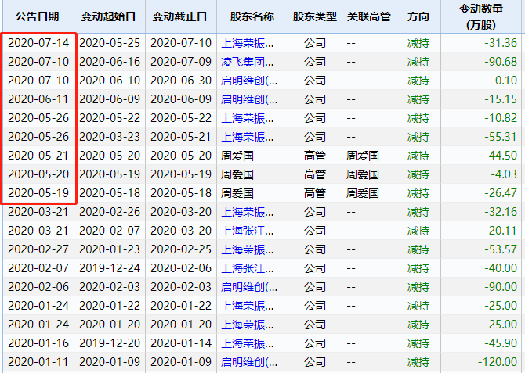
Task: Select the announcement date 2020-02-27
Action: click(38, 249)
